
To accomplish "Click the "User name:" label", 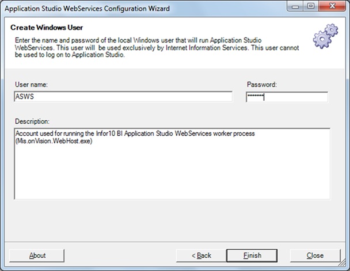I will [x=31, y=85].
